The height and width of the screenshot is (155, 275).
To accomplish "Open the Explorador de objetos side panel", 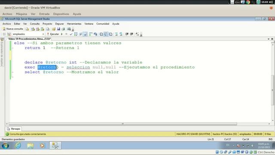I will pyautogui.click(x=2, y=52).
